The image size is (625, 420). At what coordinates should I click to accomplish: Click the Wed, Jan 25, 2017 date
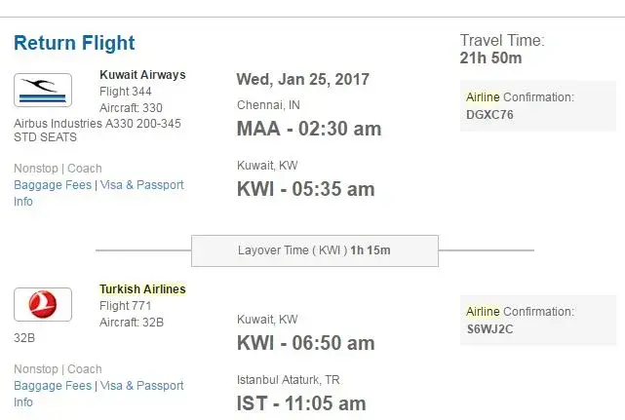pyautogui.click(x=301, y=79)
